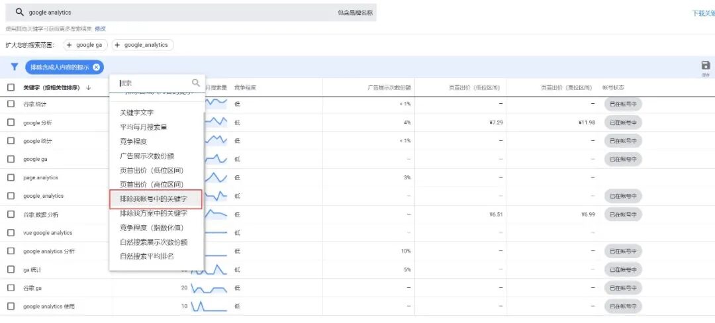Sort by 竞争程度 column header
Image resolution: width=715 pixels, height=323 pixels.
coord(245,87)
